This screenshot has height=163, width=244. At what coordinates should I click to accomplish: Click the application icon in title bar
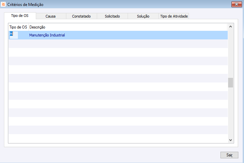tap(3, 4)
